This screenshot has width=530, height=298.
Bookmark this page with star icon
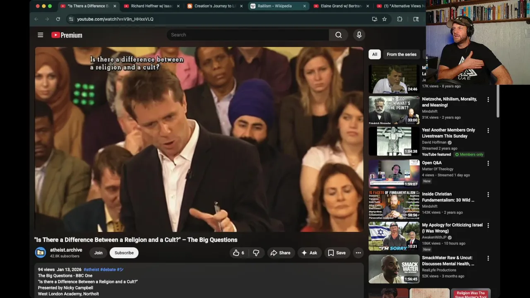click(x=384, y=19)
